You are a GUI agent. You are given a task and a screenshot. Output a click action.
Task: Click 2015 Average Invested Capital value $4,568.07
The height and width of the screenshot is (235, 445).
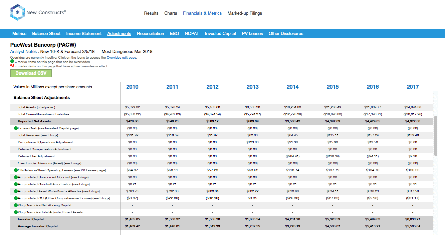tap(332, 226)
